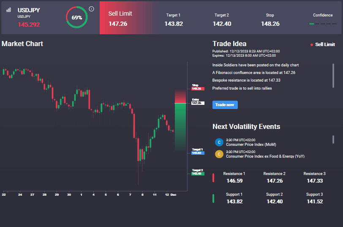Click the Next Volatility Events scrollbar
The image size is (343, 227).
coord(333,139)
